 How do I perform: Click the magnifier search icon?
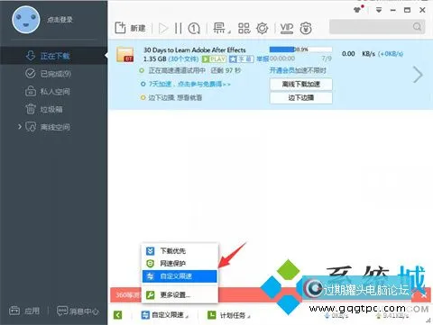417,27
